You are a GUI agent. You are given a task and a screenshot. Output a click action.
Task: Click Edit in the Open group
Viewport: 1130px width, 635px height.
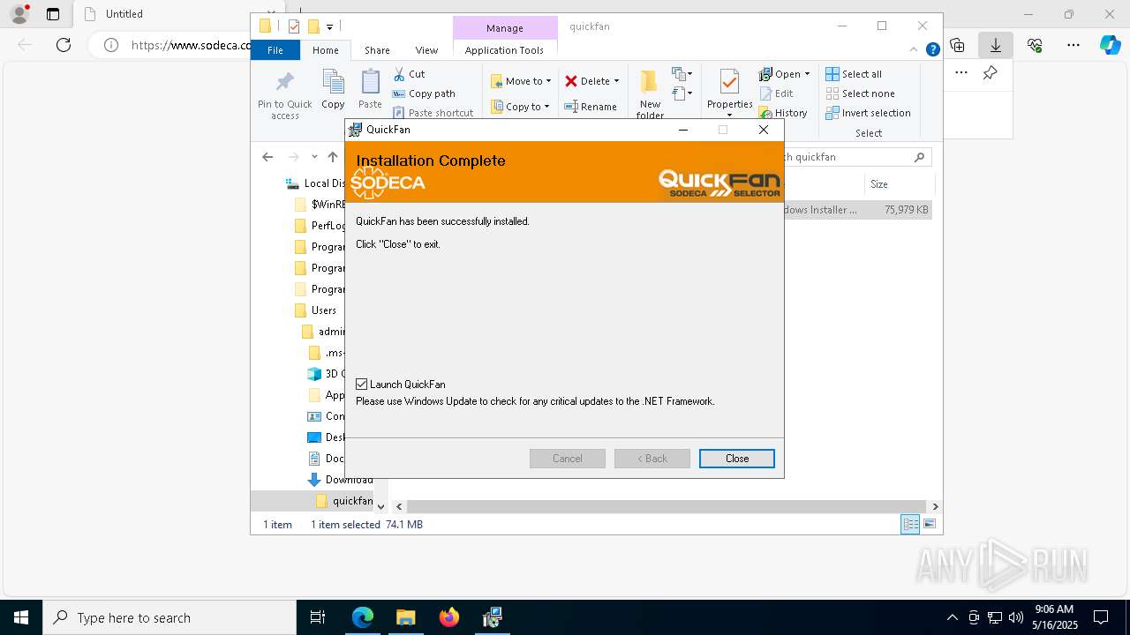pyautogui.click(x=776, y=93)
